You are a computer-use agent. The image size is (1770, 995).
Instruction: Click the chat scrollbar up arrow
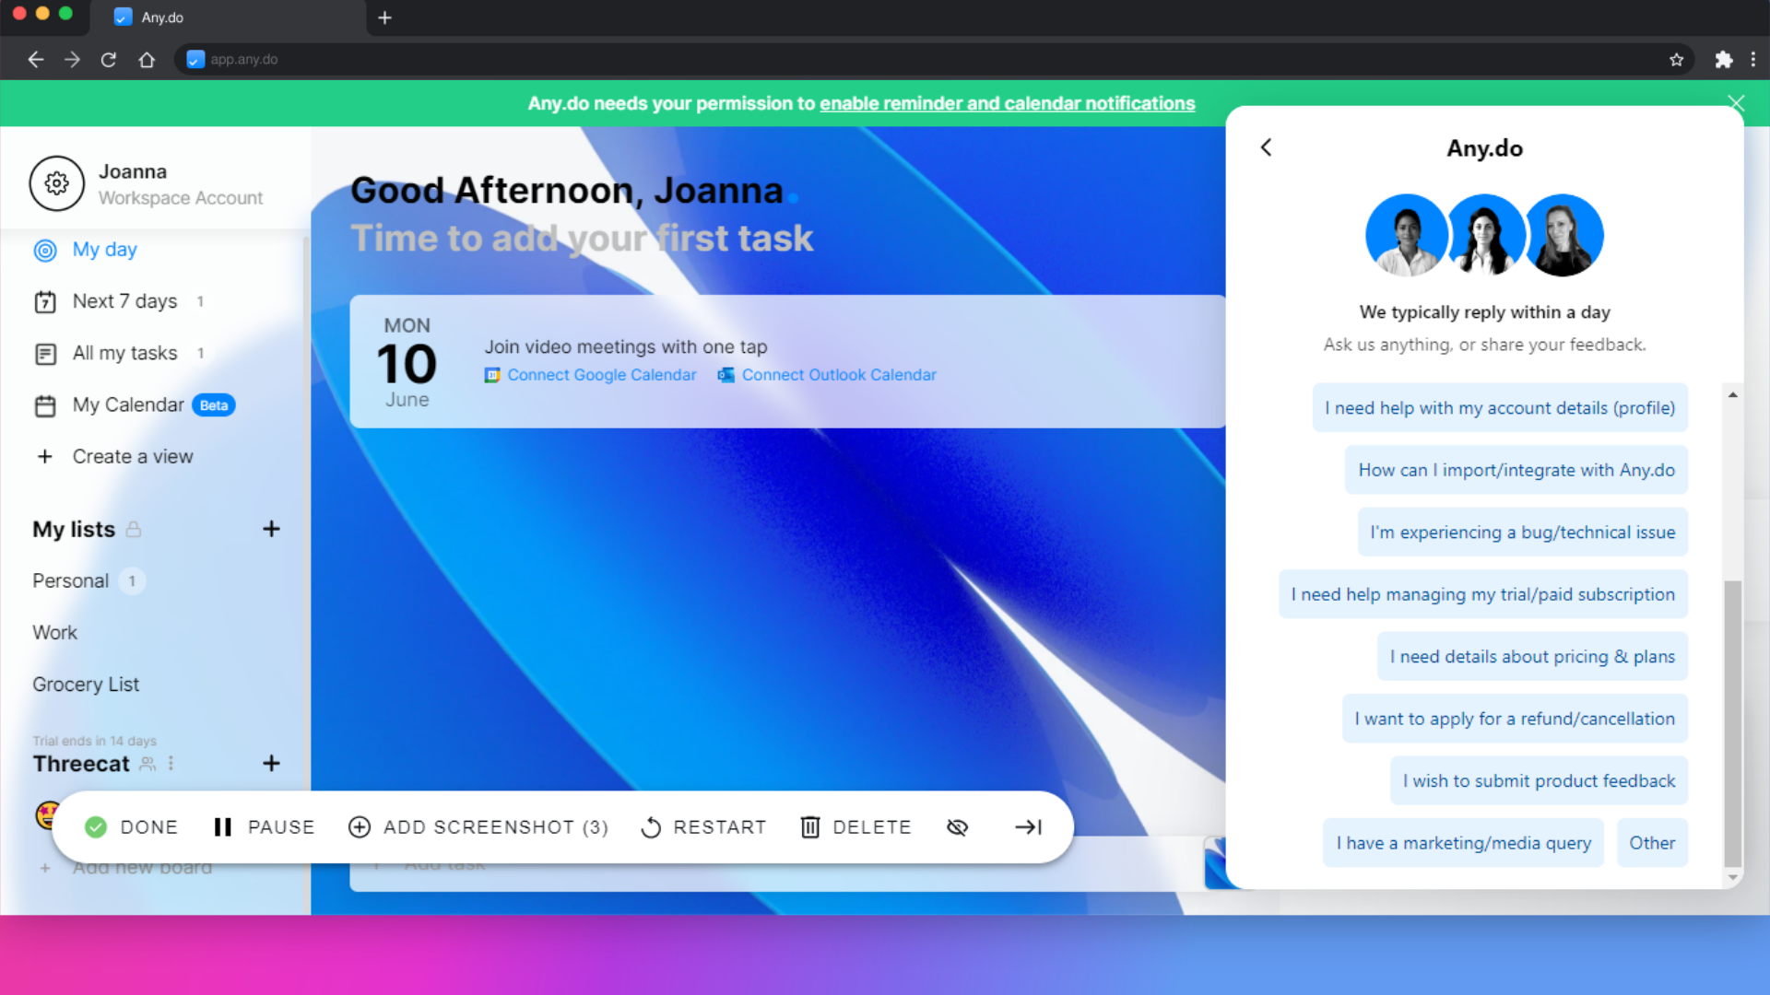click(x=1733, y=394)
